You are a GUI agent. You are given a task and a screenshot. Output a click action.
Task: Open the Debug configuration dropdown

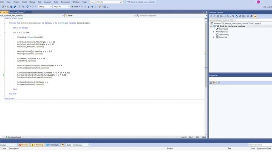click(x=45, y=7)
